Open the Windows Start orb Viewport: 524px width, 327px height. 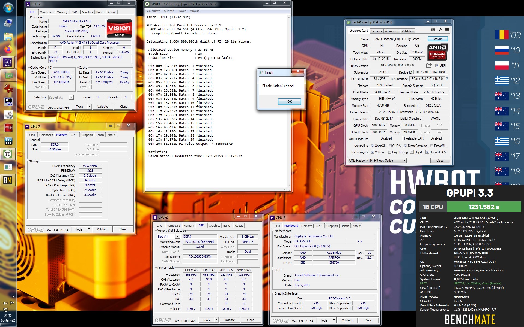[8, 8]
